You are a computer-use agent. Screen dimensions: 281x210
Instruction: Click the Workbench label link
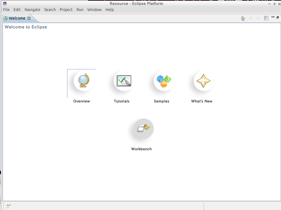[x=141, y=149]
